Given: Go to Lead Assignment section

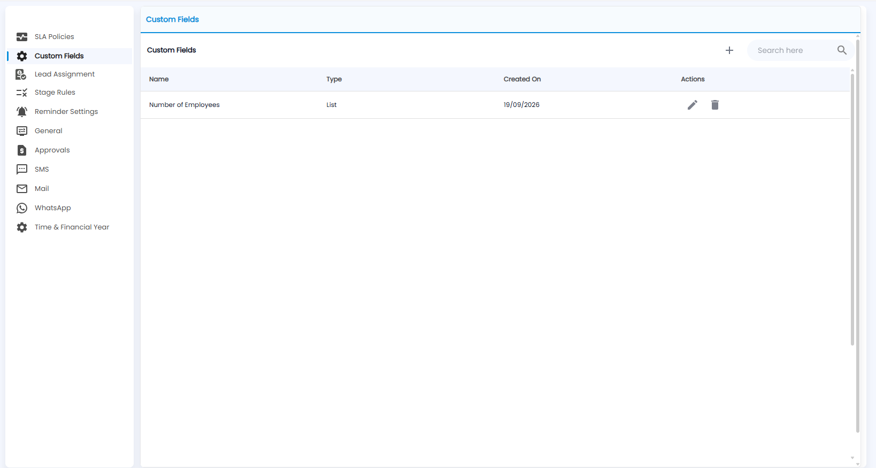Looking at the screenshot, I should click(x=65, y=74).
